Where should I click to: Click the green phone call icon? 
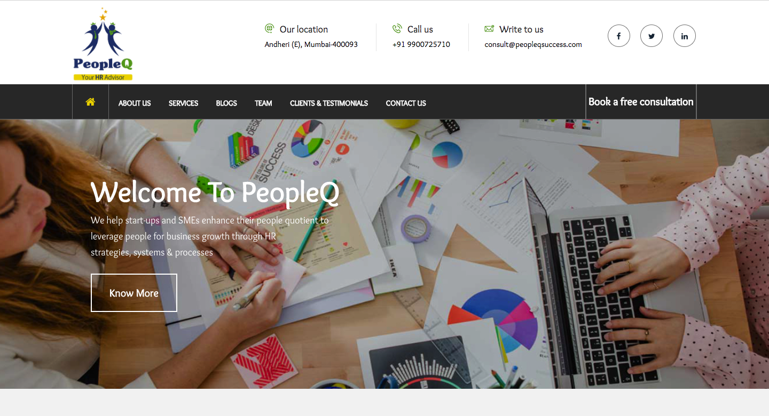tap(397, 29)
